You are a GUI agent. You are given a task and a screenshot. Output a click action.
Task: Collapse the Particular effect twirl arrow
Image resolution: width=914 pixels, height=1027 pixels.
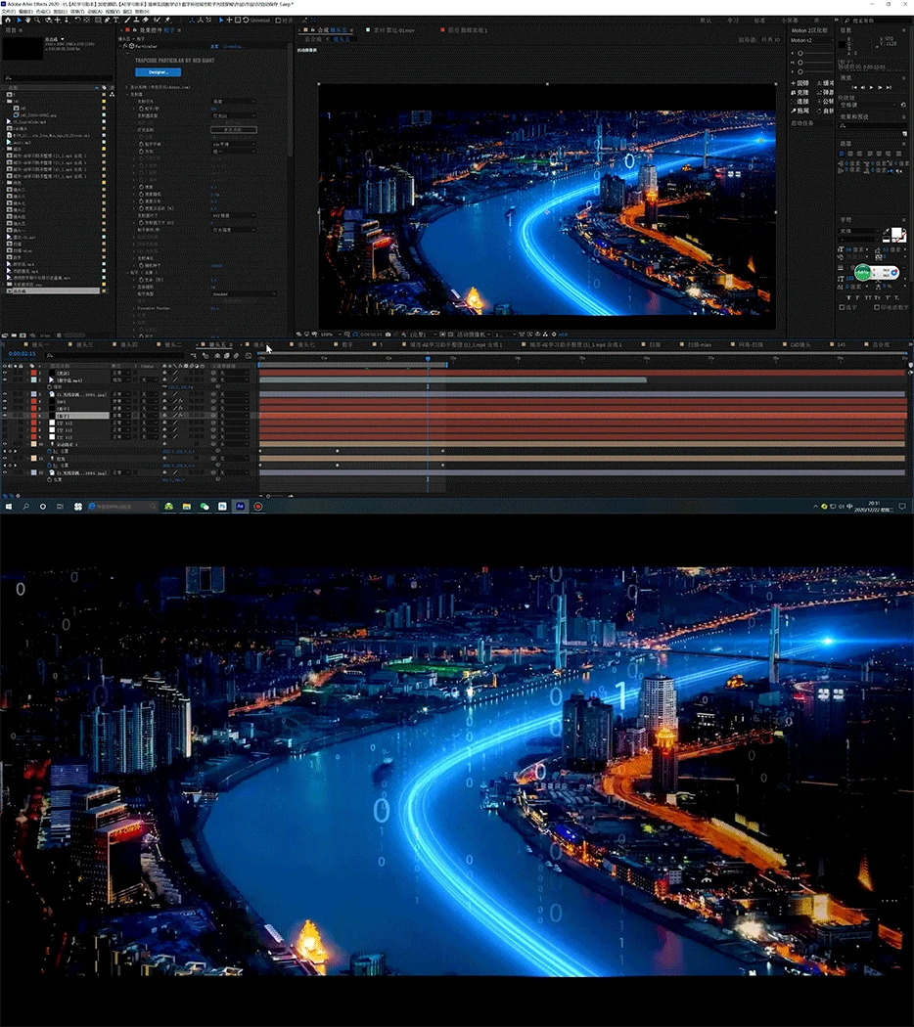coord(120,47)
